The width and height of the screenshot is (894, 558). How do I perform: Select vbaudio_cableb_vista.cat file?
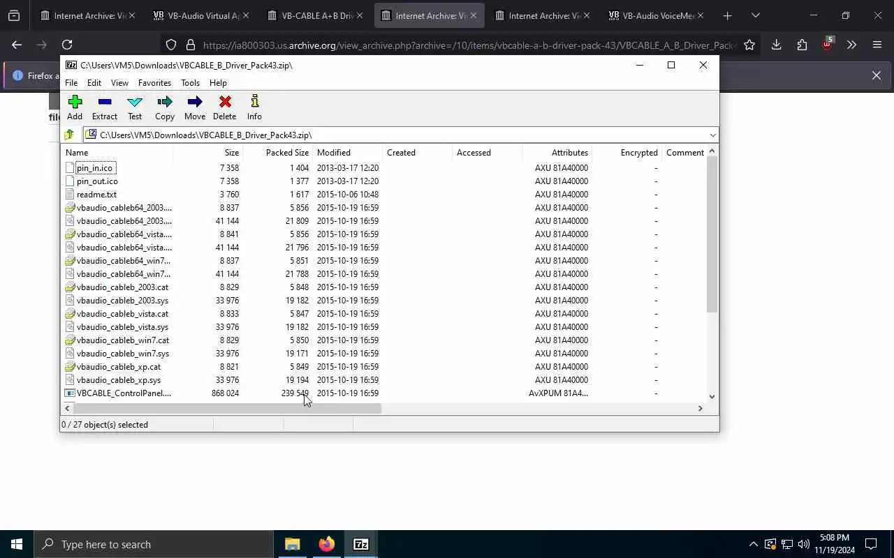(x=122, y=313)
